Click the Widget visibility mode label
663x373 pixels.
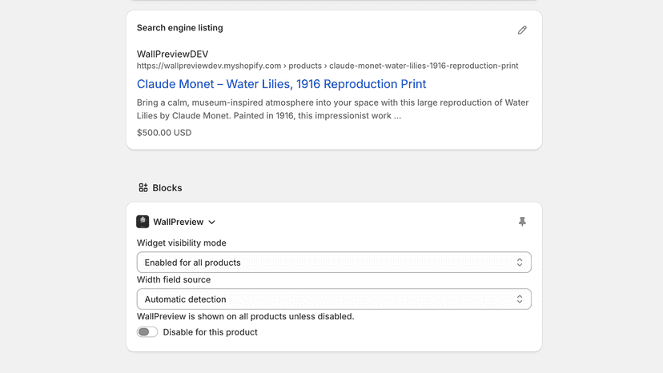[x=182, y=243]
